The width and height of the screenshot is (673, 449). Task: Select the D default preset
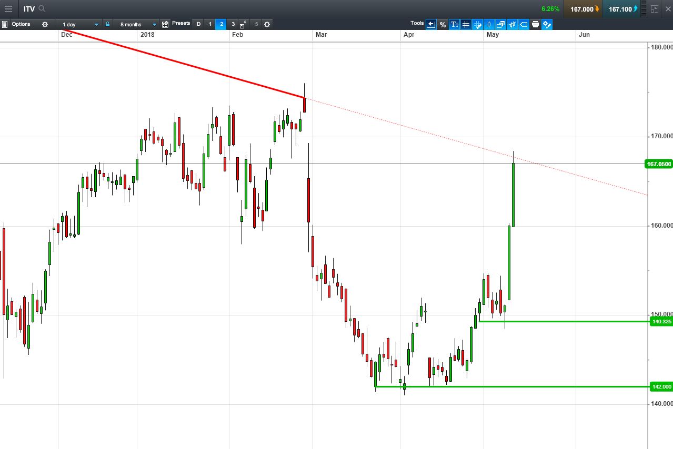[x=198, y=24]
